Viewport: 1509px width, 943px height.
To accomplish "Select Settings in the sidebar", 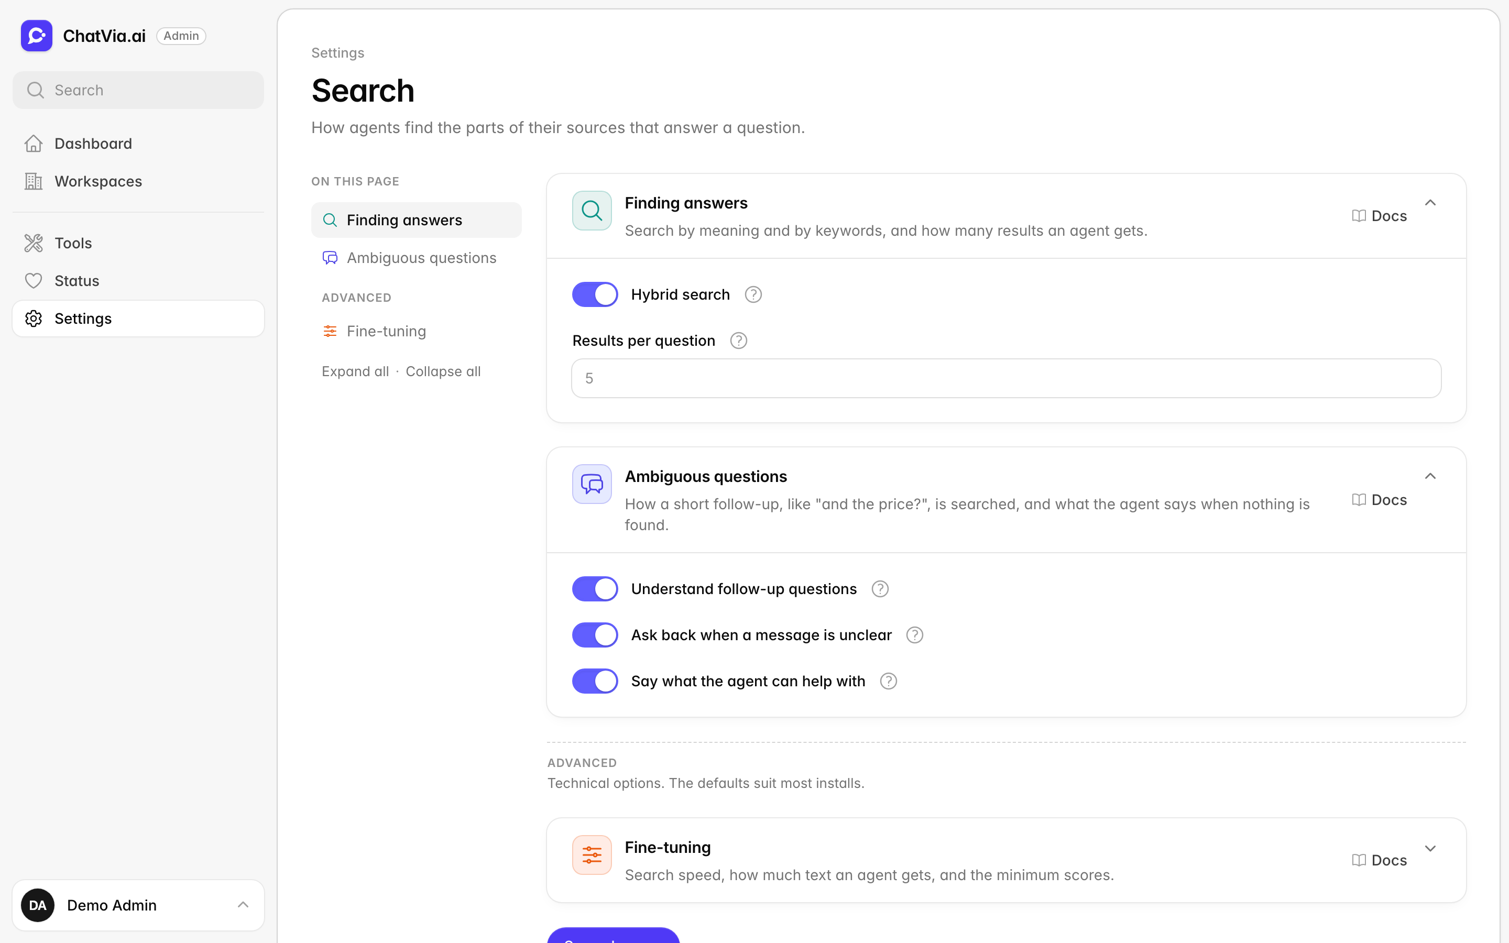I will [138, 319].
